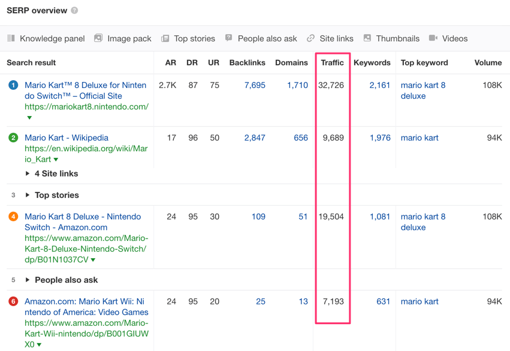Click the SERP overview heading
The width and height of the screenshot is (510, 351).
point(37,10)
